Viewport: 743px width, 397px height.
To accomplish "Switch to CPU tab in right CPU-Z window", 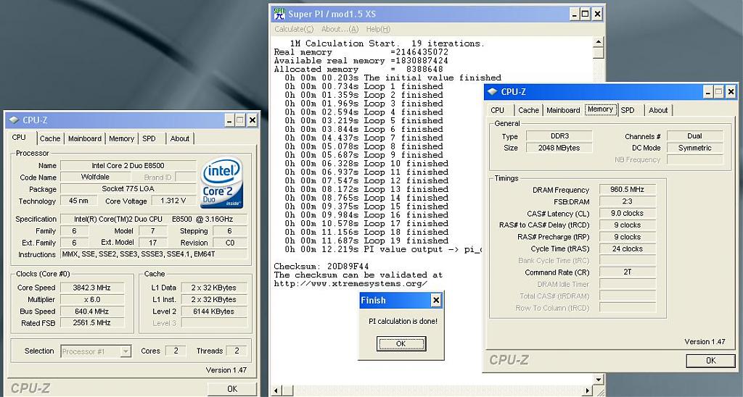I will [498, 110].
